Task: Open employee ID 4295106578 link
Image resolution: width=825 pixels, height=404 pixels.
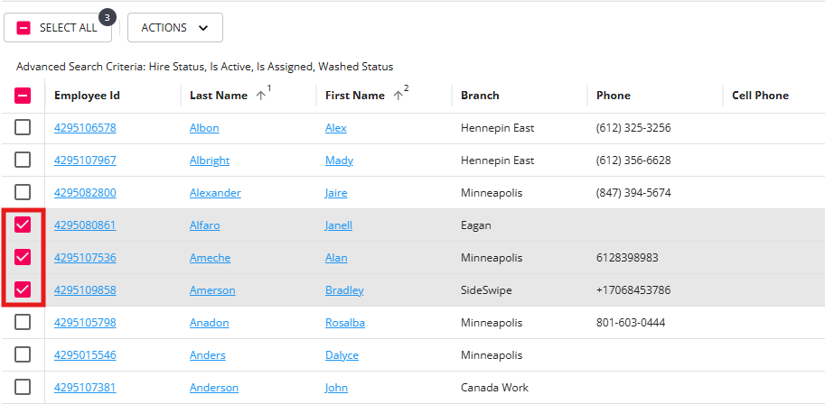Action: (85, 128)
